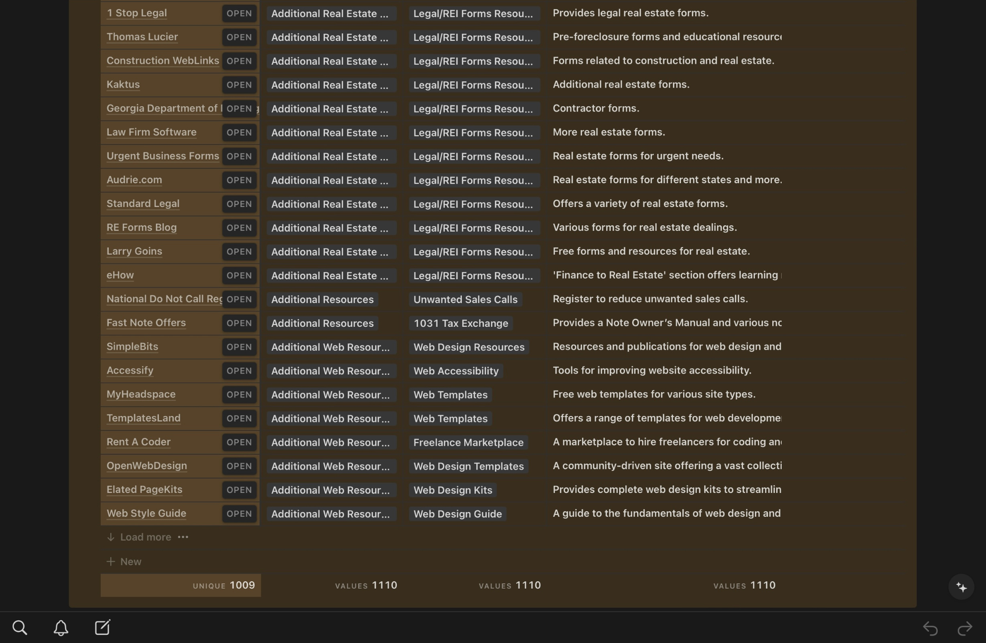Click Additional Resources tag in Fast Note Offers row
This screenshot has width=986, height=643.
coord(322,323)
